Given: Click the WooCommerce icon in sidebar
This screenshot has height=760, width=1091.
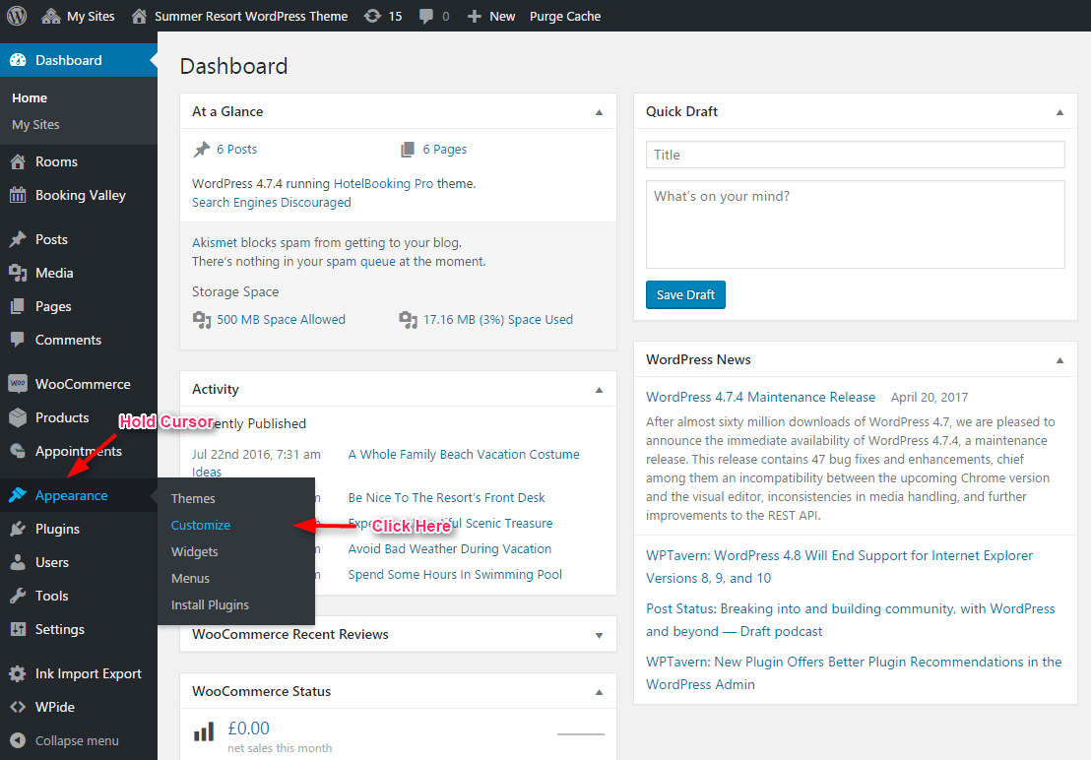Looking at the screenshot, I should 18,384.
